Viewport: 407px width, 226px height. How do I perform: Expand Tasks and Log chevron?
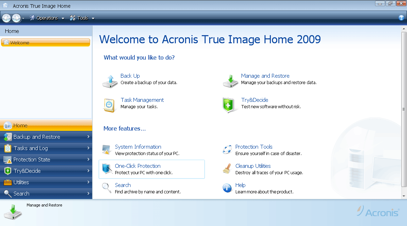(x=88, y=148)
